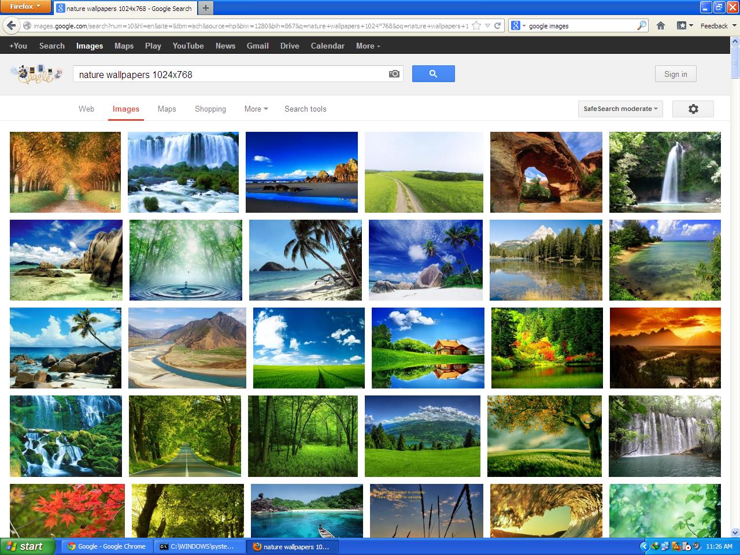This screenshot has height=555, width=740.
Task: Open YouTube from the top navigation bar
Action: coord(188,46)
